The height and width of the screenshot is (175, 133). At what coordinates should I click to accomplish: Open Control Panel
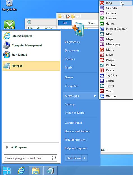click(x=73, y=123)
